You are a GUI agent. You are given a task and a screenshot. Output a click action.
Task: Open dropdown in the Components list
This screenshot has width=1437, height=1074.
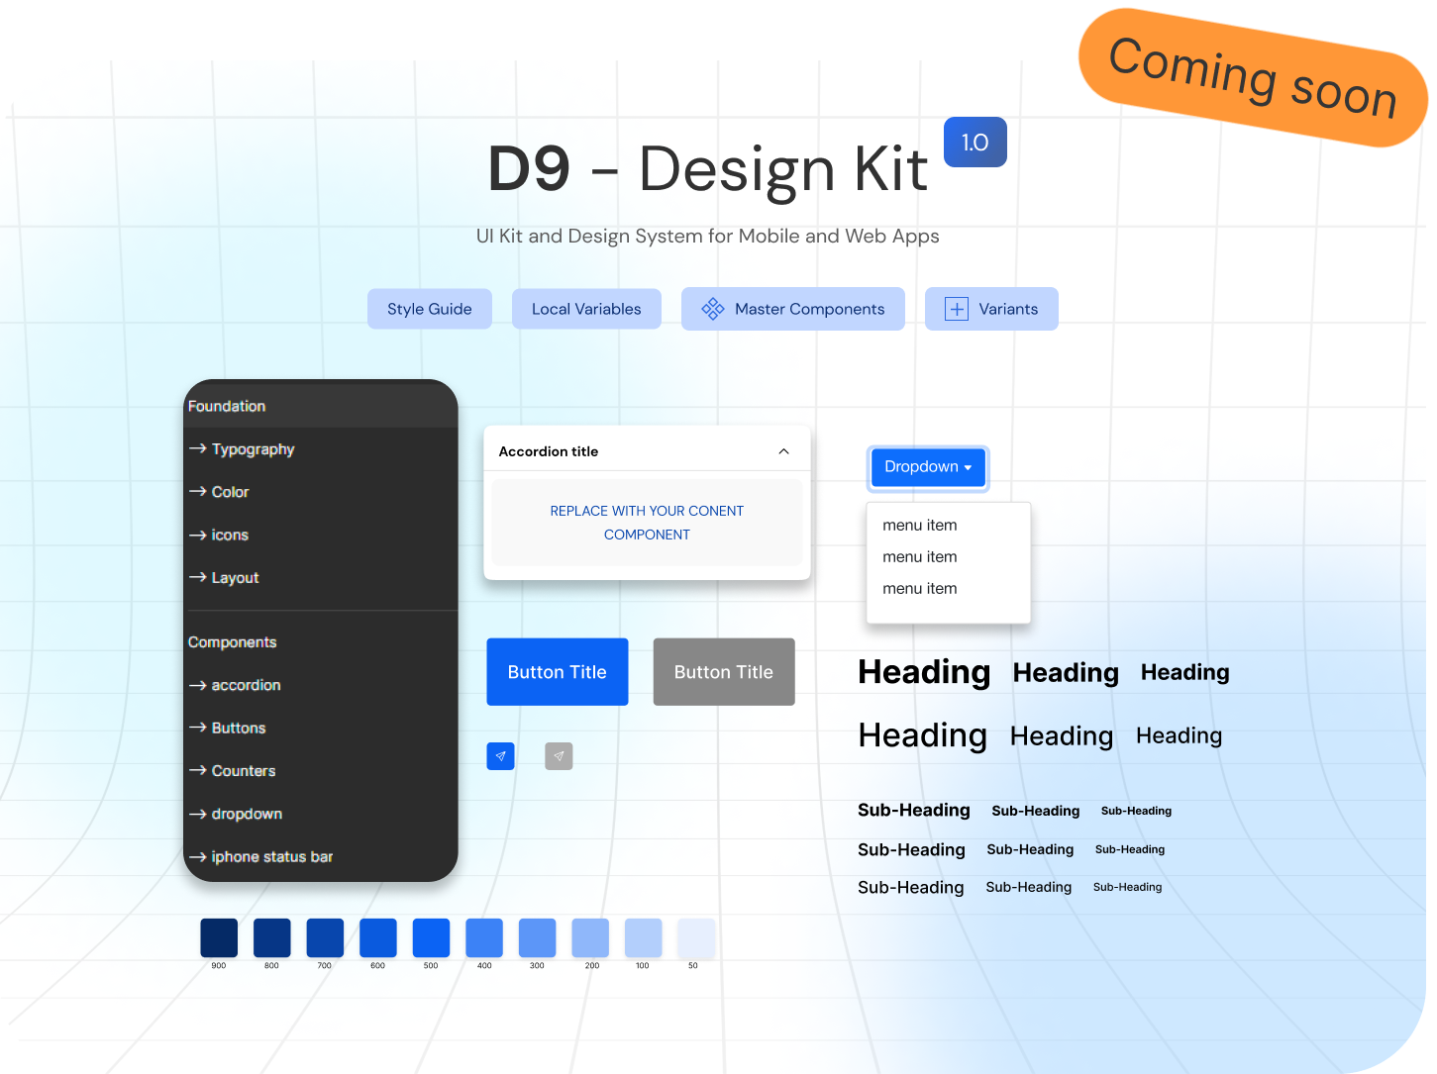236,814
